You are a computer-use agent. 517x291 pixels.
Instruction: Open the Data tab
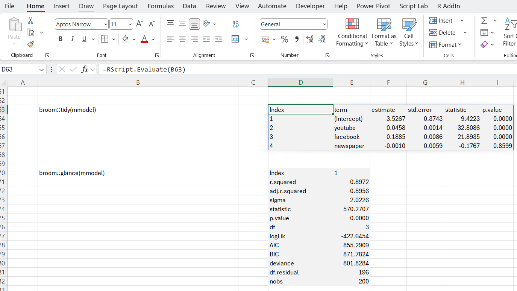[x=190, y=6]
